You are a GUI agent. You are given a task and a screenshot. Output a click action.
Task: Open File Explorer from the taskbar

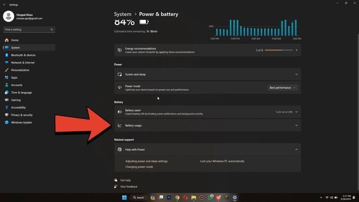(194, 198)
